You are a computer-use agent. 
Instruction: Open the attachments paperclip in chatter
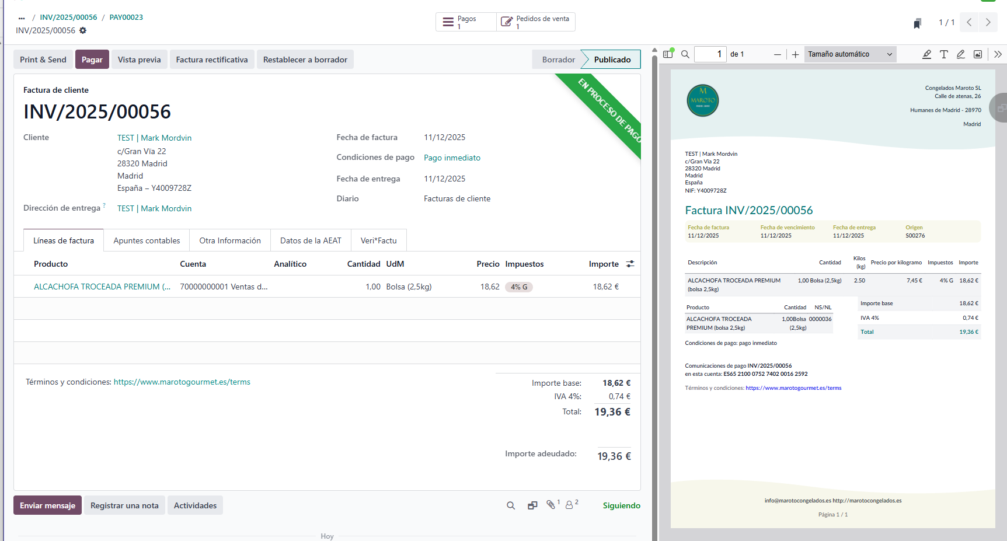pos(550,505)
